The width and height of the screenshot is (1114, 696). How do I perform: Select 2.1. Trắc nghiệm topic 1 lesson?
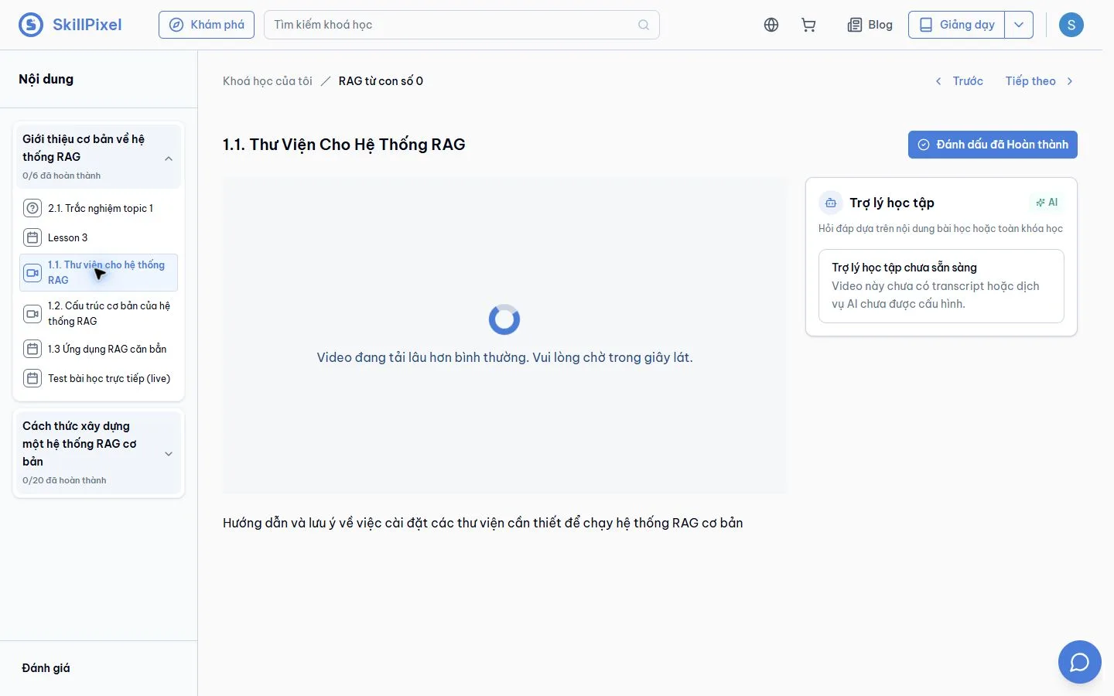[98, 208]
